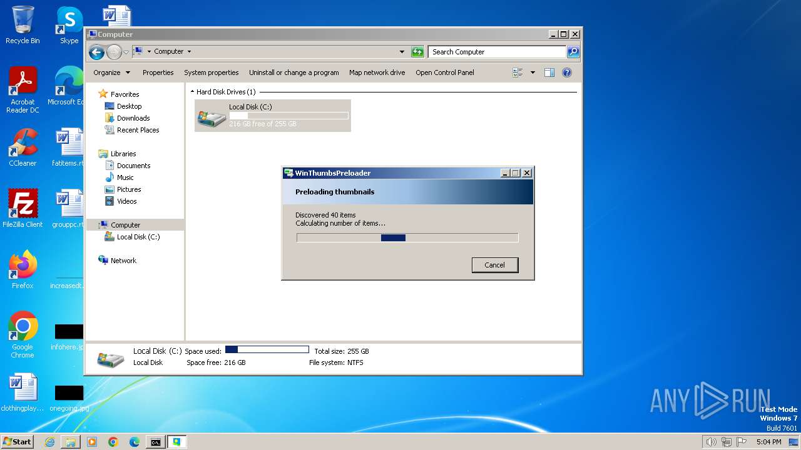Select Local Disk (C:) in the navigation tree

(x=138, y=237)
